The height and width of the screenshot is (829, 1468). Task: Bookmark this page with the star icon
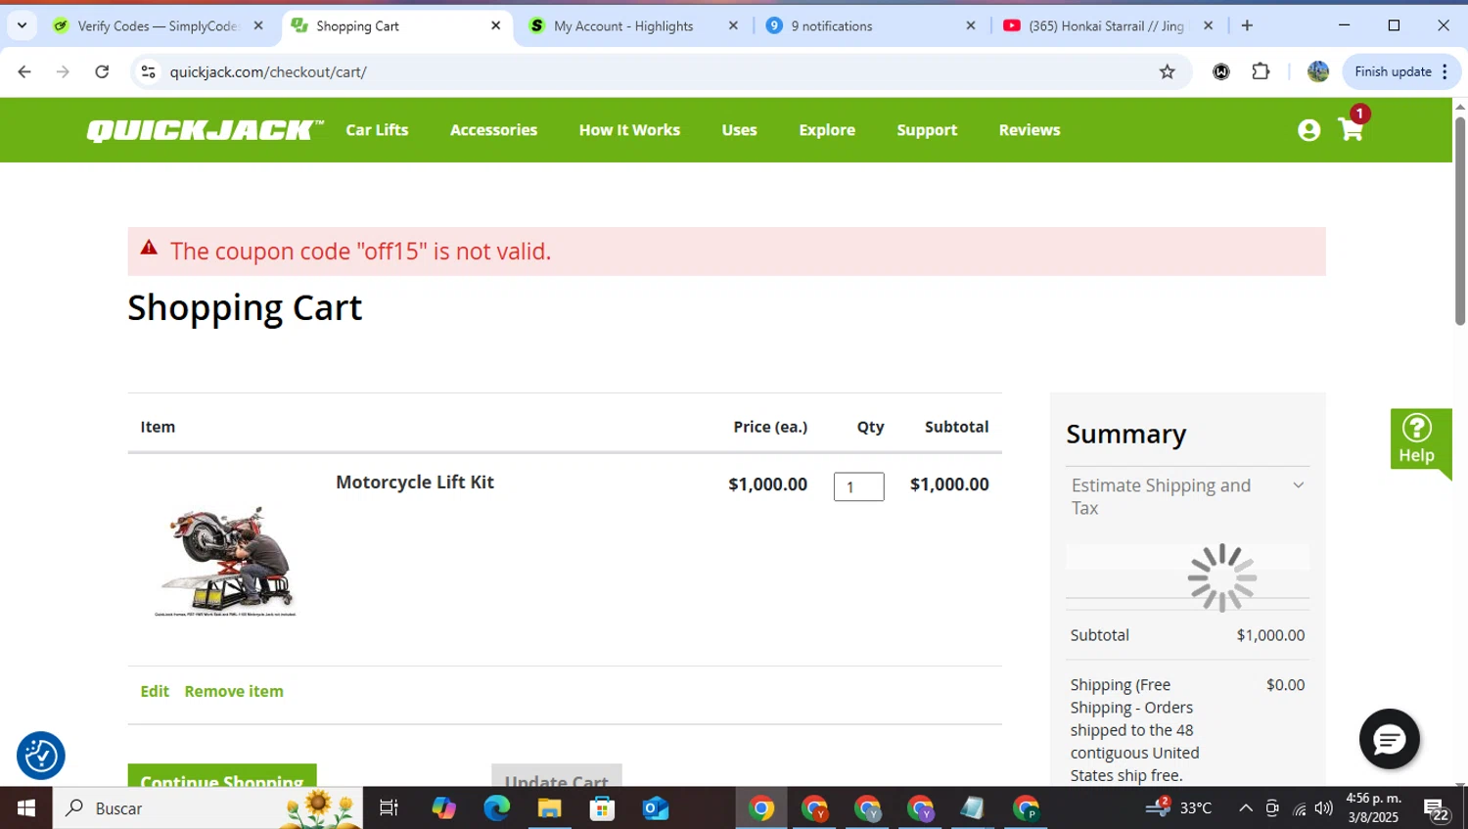(x=1167, y=71)
